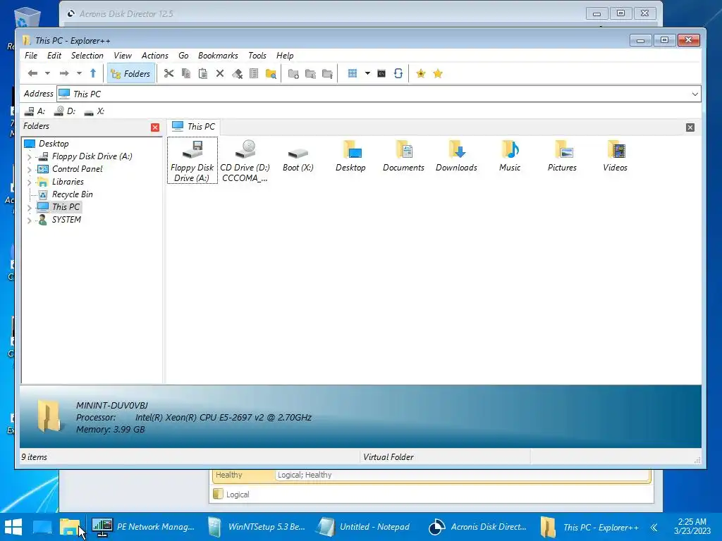Open the Windows Start button
Screen dimensions: 722x541
tap(13, 527)
